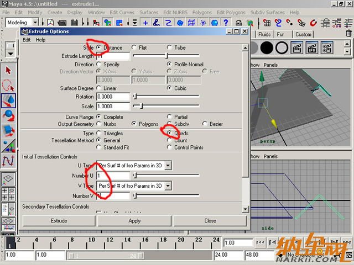
Task: Adjust the Rotation slider
Action: (134, 97)
